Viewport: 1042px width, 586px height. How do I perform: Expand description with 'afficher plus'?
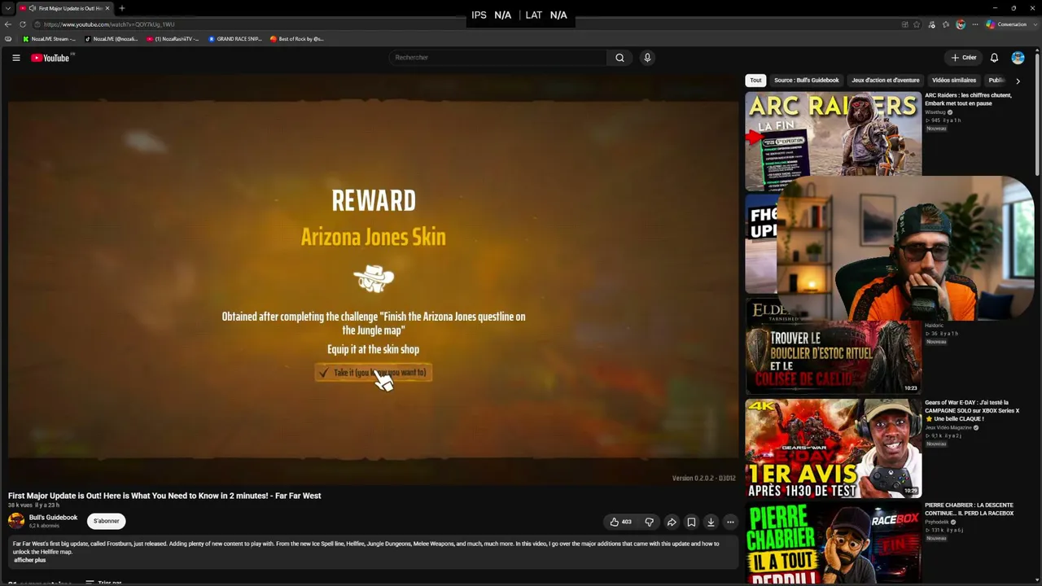tap(29, 560)
